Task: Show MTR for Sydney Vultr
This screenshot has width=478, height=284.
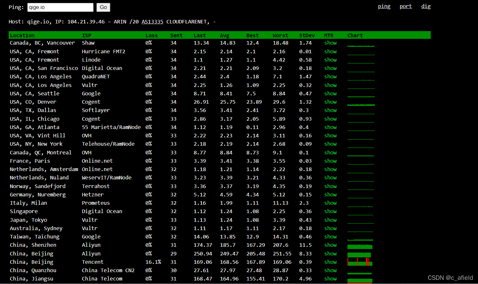Action: pyautogui.click(x=330, y=228)
